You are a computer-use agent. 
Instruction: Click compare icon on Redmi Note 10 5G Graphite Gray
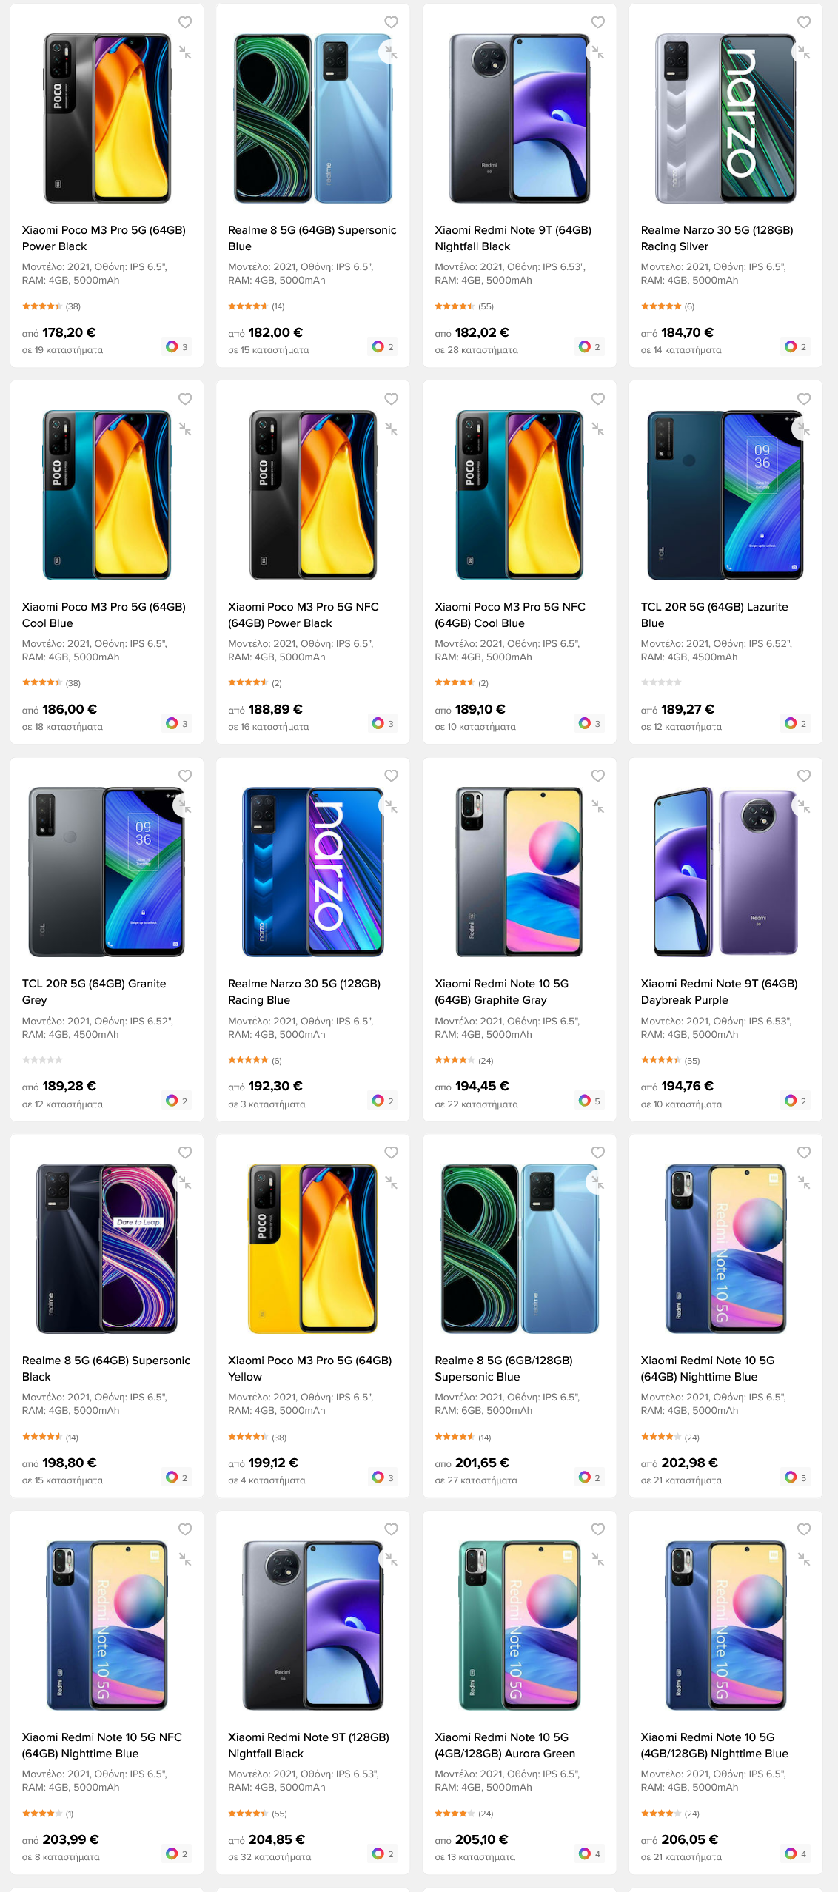(x=597, y=806)
